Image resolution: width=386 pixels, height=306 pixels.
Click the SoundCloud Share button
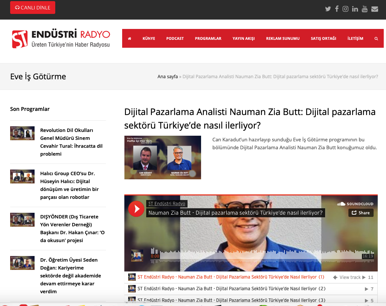point(360,213)
